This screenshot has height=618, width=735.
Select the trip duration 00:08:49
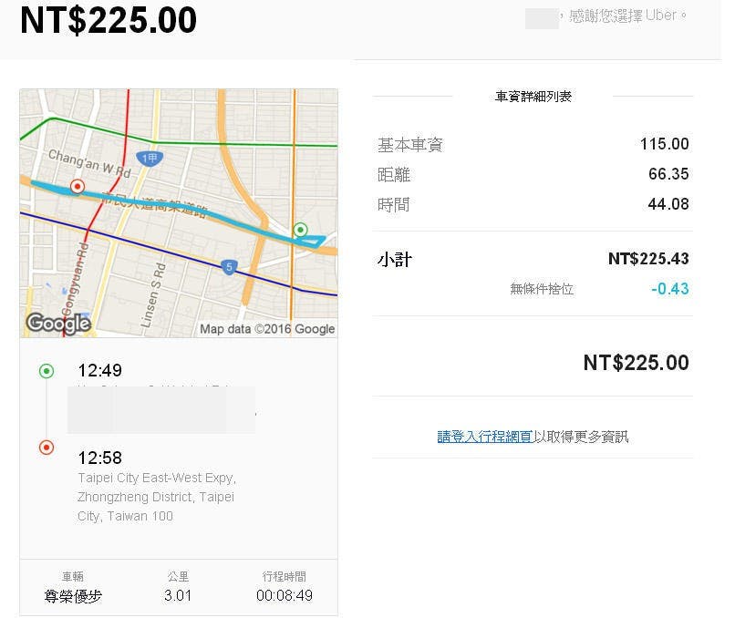(285, 595)
